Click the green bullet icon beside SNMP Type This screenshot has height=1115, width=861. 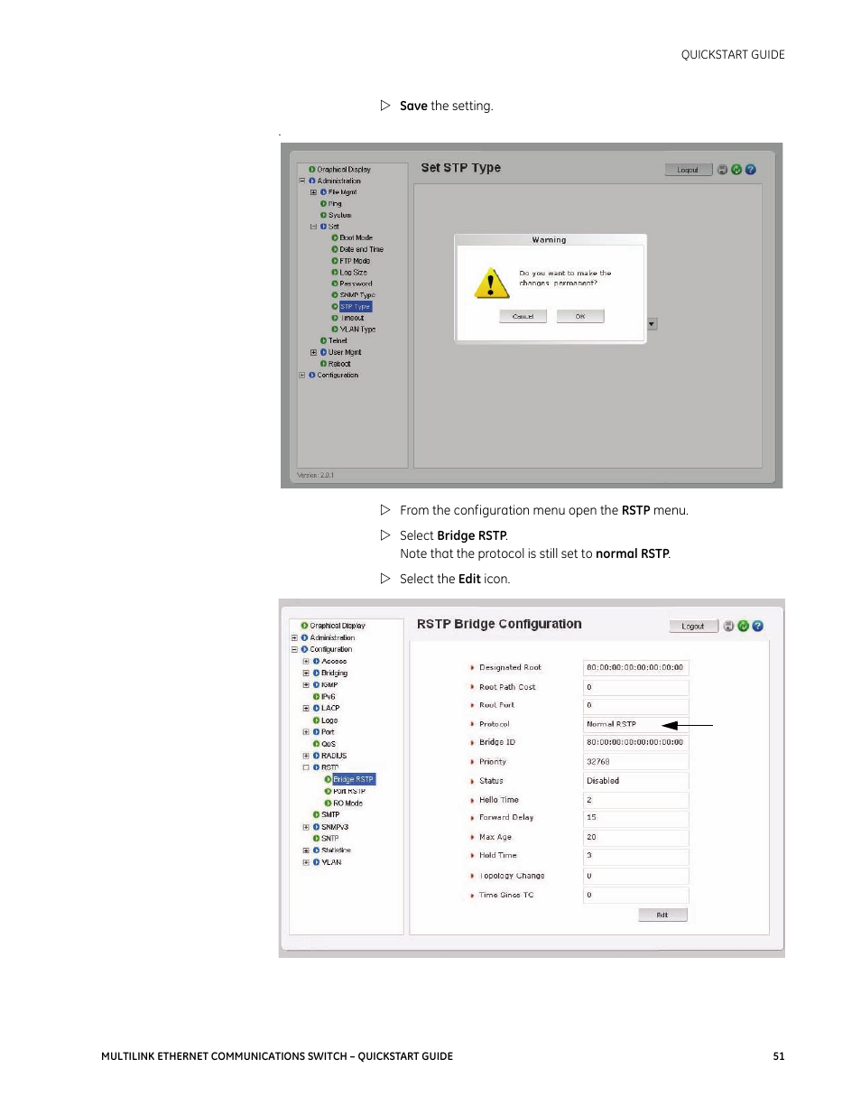point(335,295)
